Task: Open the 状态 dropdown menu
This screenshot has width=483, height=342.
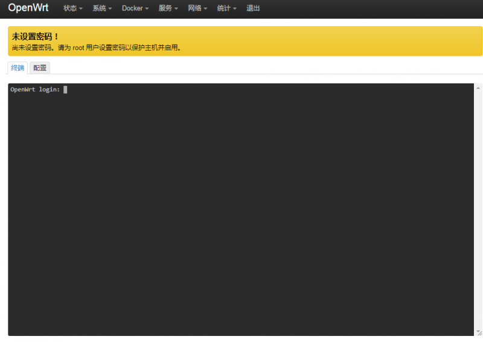Action: tap(72, 8)
